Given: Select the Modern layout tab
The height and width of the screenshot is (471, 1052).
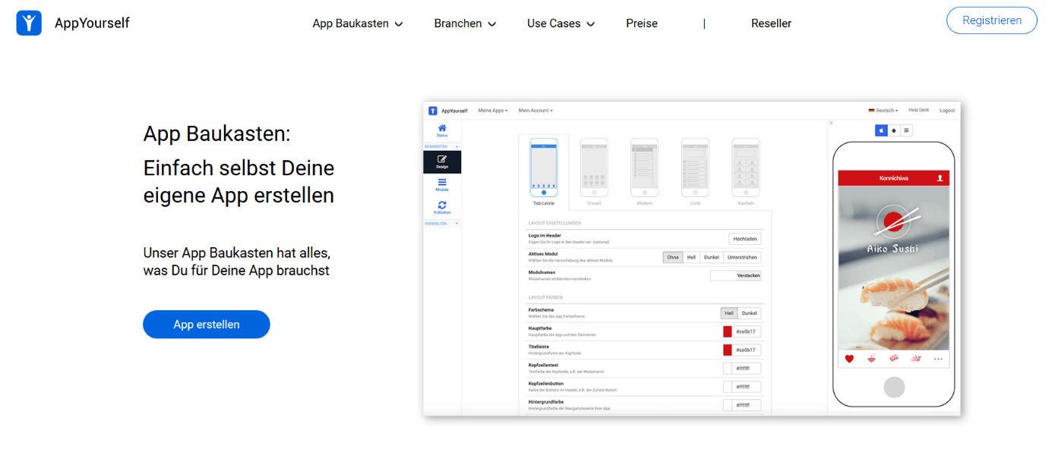Looking at the screenshot, I should [644, 173].
